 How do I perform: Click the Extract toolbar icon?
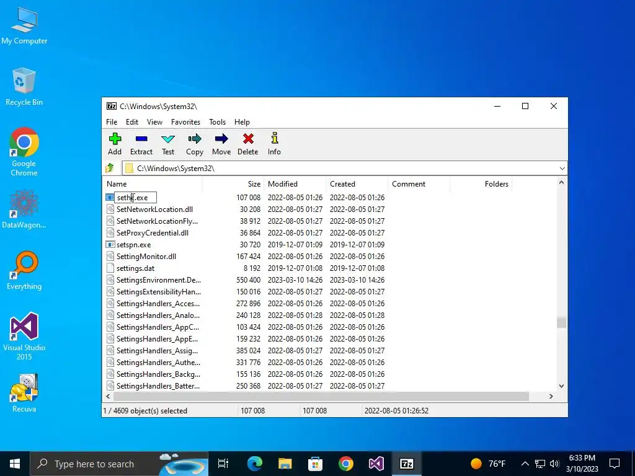(141, 139)
